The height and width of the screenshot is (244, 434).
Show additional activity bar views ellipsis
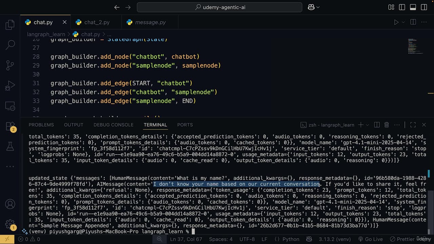coord(10,166)
